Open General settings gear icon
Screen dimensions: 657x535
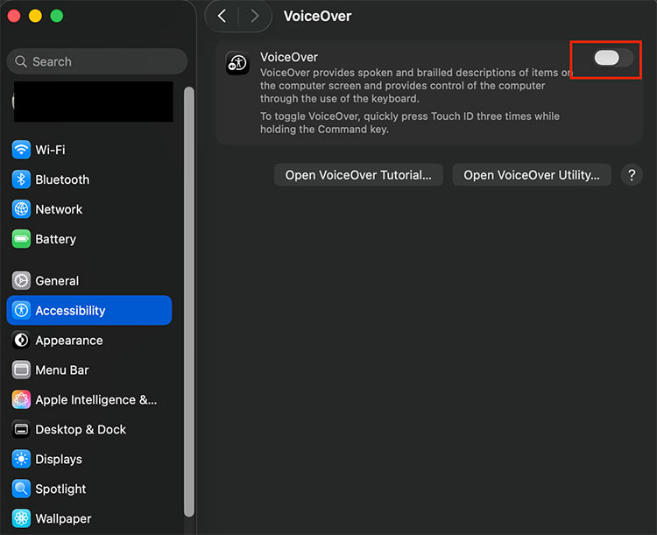tap(21, 281)
